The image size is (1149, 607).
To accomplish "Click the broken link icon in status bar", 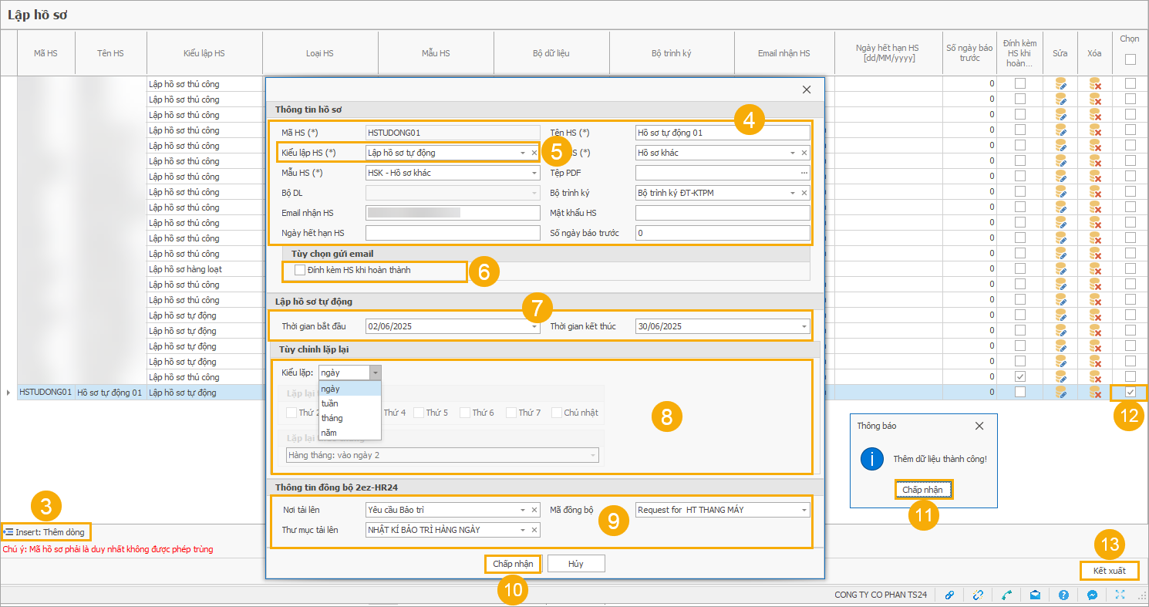I will coord(978,595).
